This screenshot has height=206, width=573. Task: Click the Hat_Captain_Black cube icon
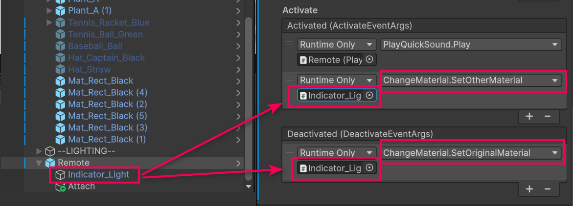tap(60, 58)
